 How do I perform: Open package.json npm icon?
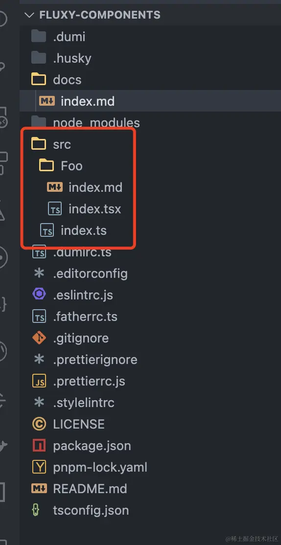click(39, 446)
